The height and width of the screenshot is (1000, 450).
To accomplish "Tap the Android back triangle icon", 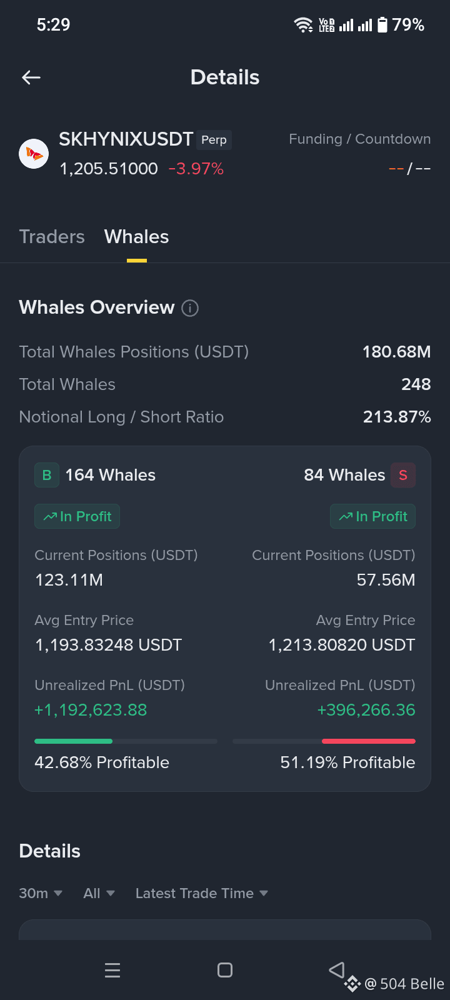I will (x=337, y=969).
